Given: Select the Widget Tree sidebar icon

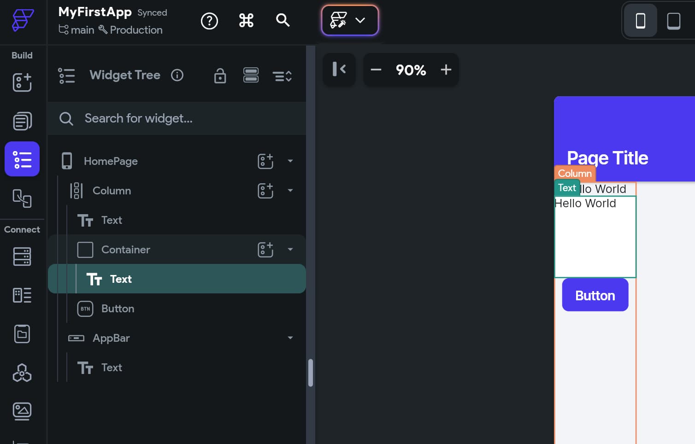Looking at the screenshot, I should [x=22, y=159].
